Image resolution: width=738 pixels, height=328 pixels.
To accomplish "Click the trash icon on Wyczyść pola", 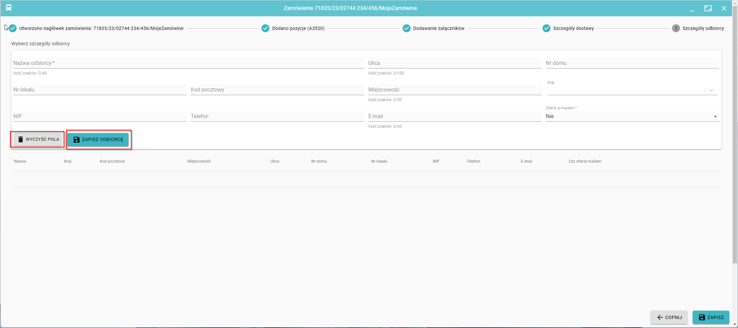I will (21, 139).
